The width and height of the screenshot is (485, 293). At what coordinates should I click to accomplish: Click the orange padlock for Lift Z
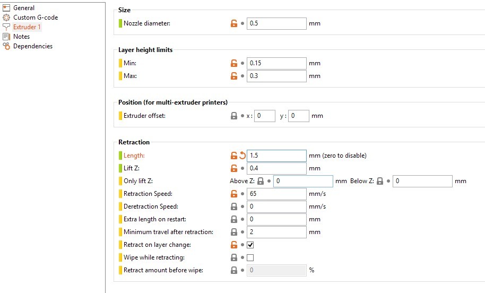click(x=234, y=168)
